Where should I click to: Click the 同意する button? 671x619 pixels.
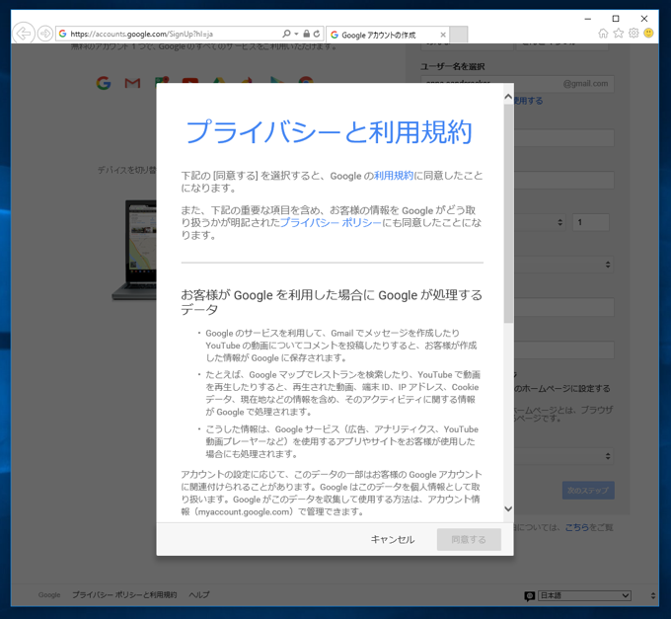click(469, 539)
